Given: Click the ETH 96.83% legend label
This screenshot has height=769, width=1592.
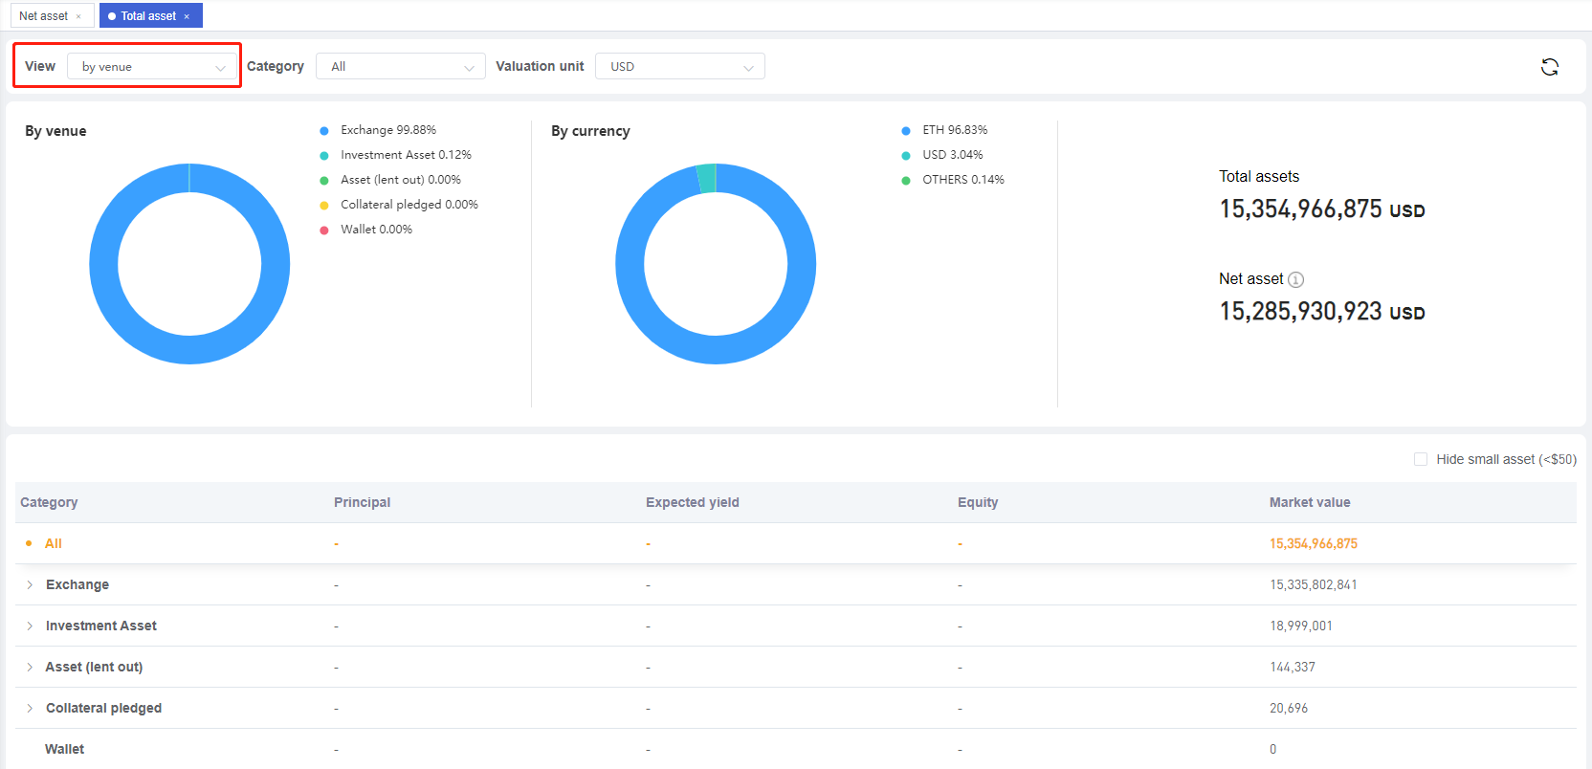Looking at the screenshot, I should click(955, 130).
